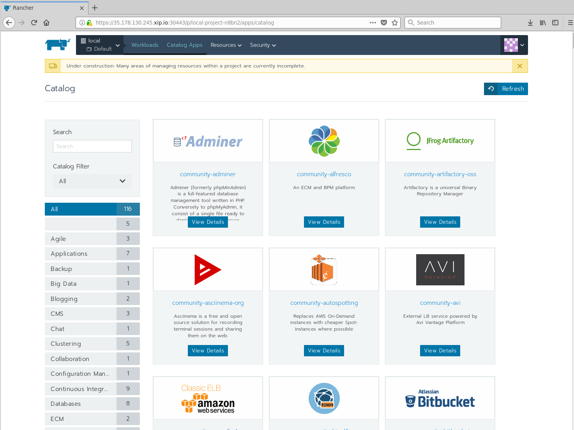Click the site info icon in address bar
This screenshot has height=430, width=574.
[82, 23]
